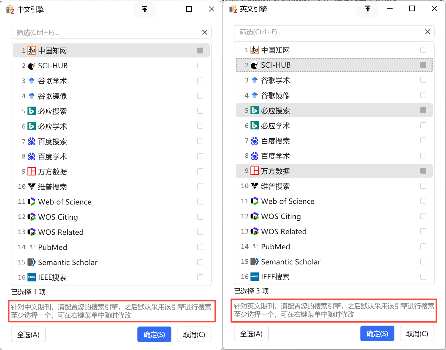Click the 维普搜索 icon in the 中文引擎 list
446x350 pixels.
pos(32,187)
